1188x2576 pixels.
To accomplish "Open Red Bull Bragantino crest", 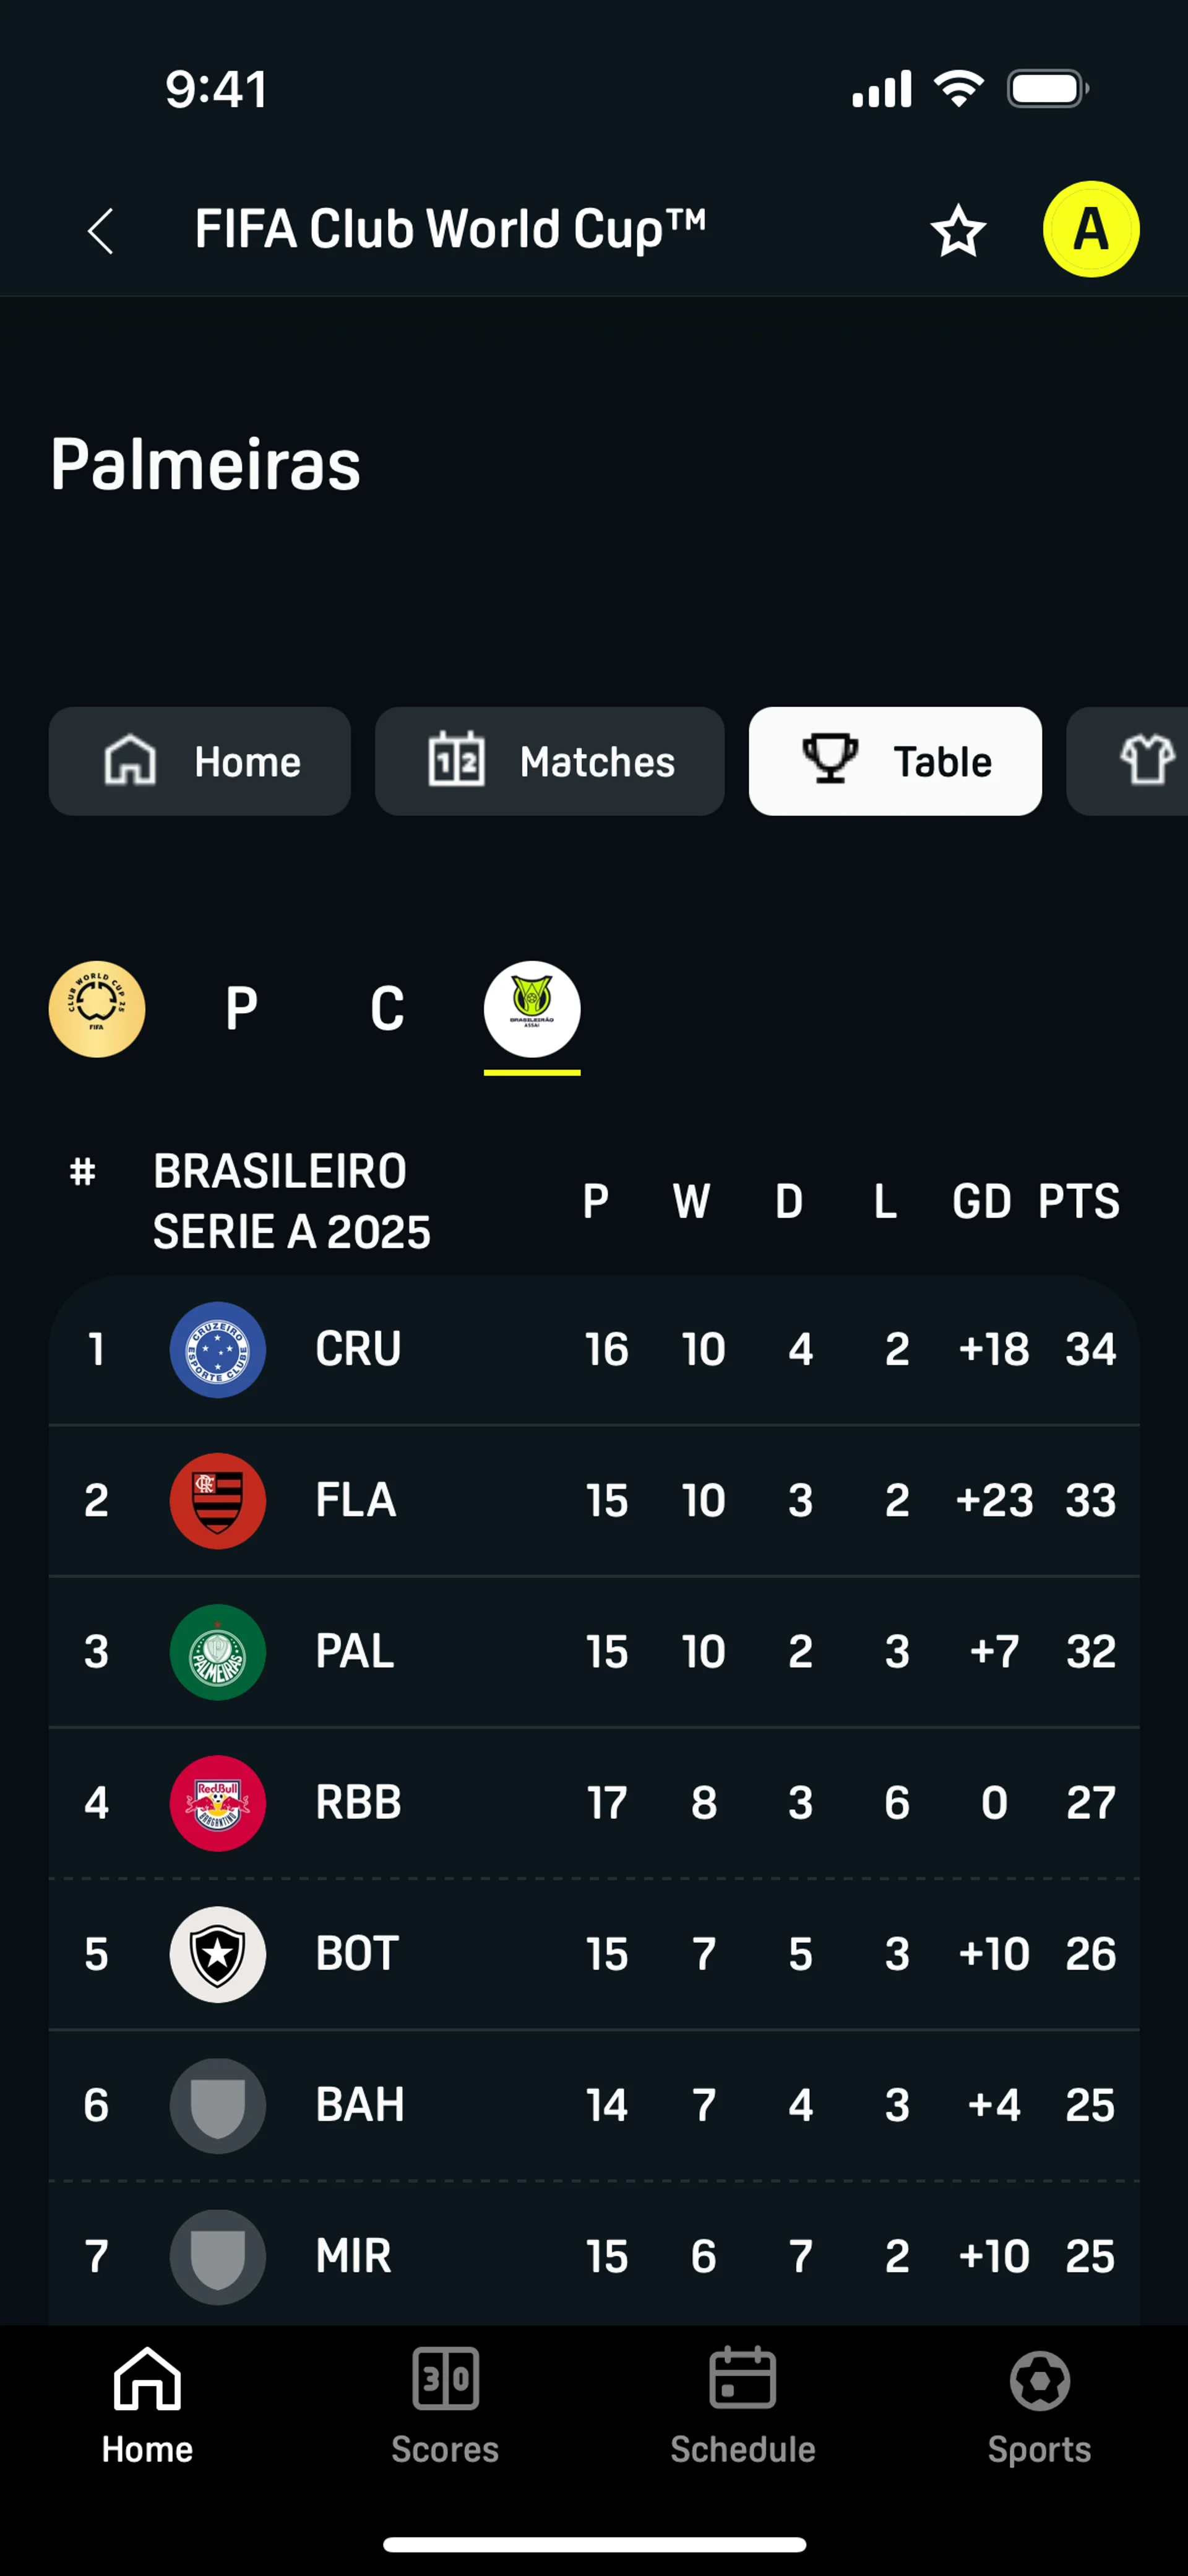I will [x=218, y=1803].
